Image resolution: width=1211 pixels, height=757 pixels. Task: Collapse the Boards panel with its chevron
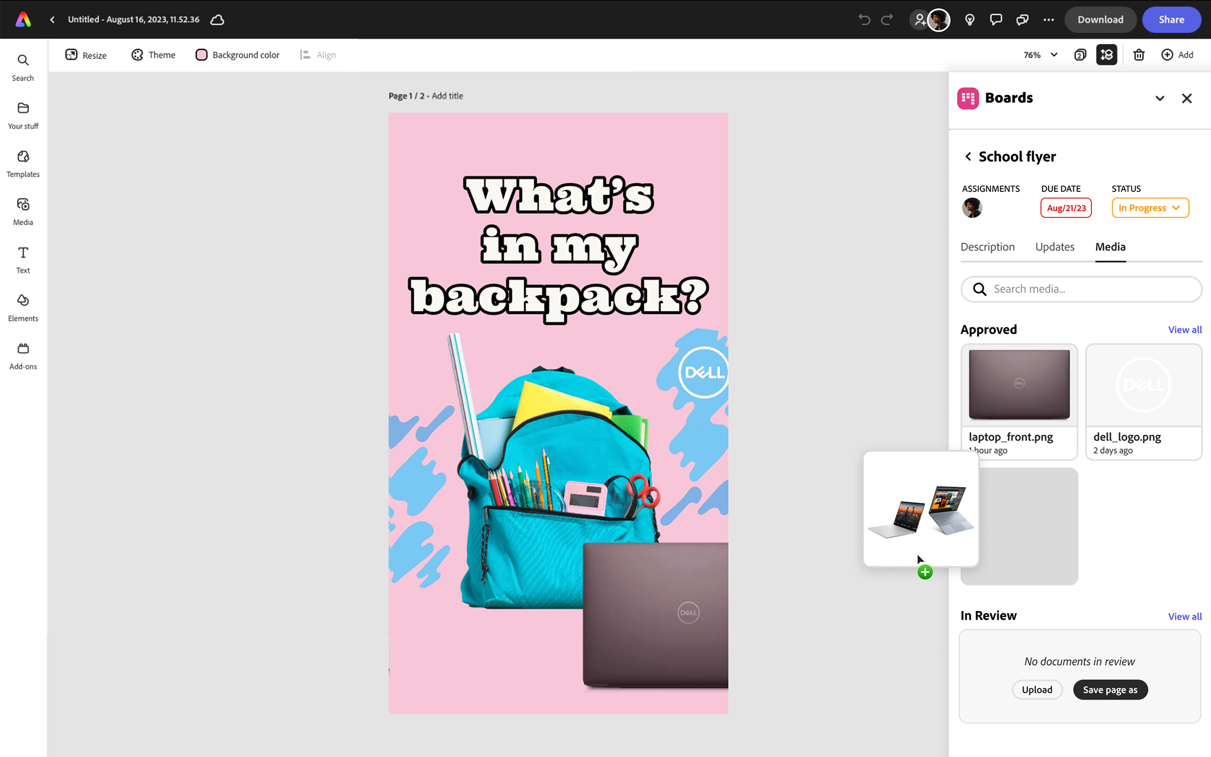pos(1160,98)
